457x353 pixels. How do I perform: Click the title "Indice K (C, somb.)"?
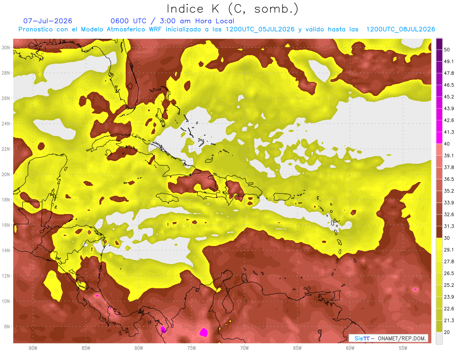click(233, 9)
